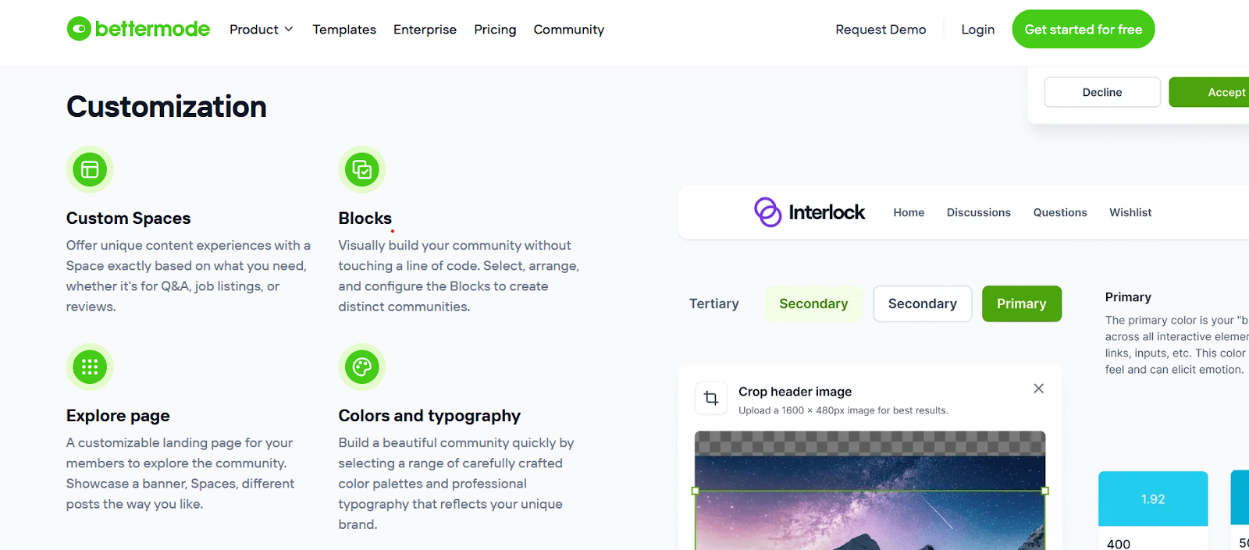Expand the Product dropdown menu

[262, 30]
